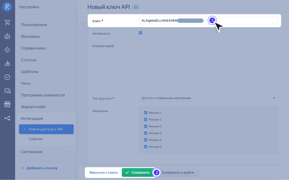Image resolution: width=289 pixels, height=180 pixels.
Task: Open the bar chart analytics icon
Action: pos(7,63)
